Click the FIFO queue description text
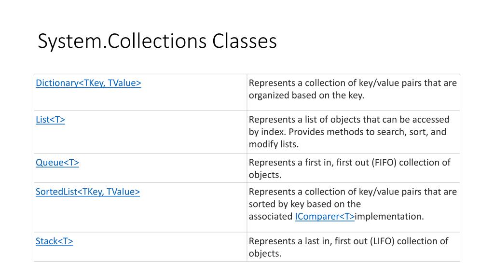The width and height of the screenshot is (494, 278). 350,168
